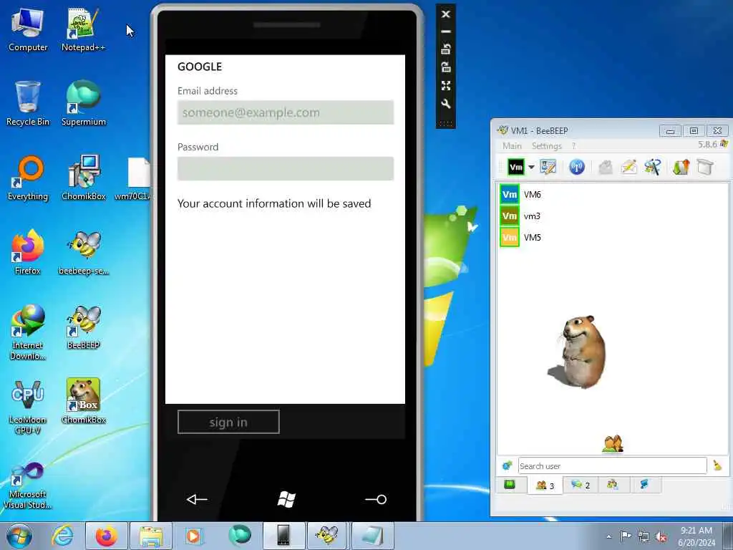Screen dimensions: 733x550
Task: Switch to the chats tab showing 2
Action: tap(581, 485)
